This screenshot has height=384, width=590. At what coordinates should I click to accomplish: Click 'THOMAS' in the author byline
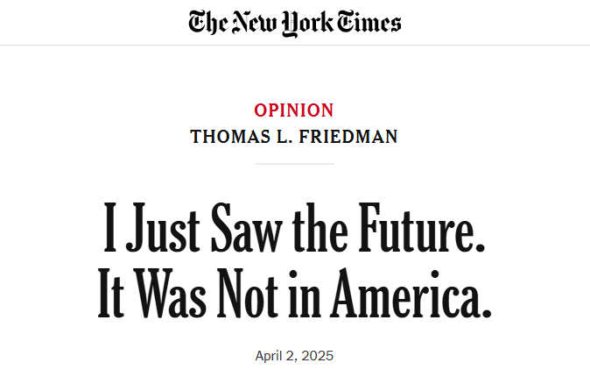point(230,137)
